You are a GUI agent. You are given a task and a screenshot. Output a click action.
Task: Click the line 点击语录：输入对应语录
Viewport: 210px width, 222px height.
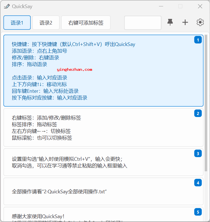tap(39, 78)
